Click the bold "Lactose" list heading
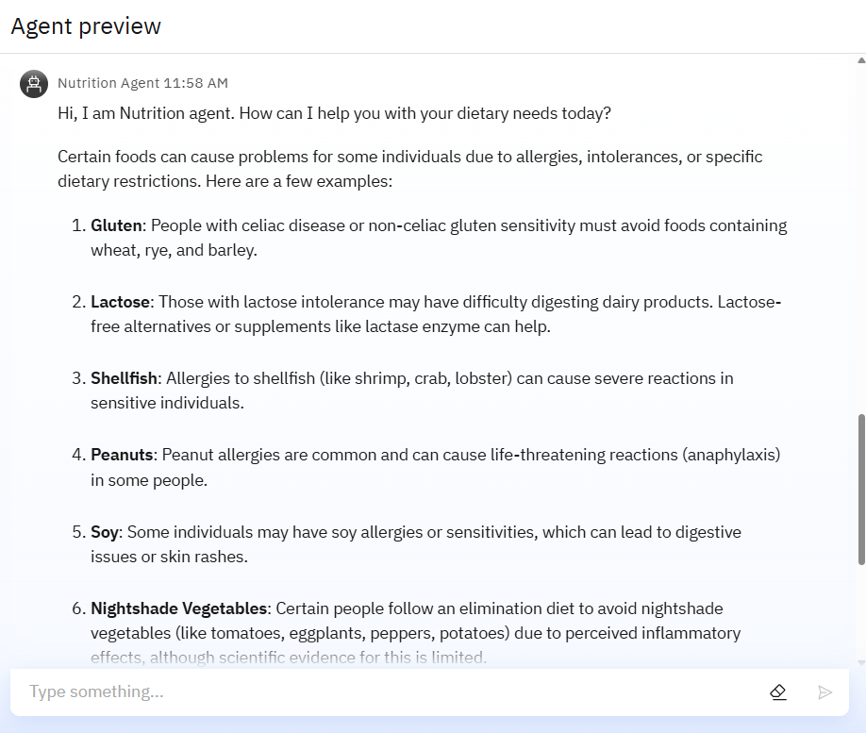The image size is (866, 733). [120, 302]
